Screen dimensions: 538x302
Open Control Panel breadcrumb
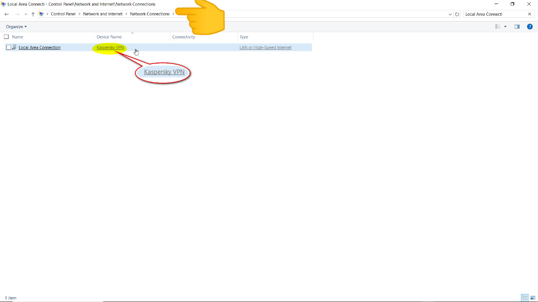point(63,14)
